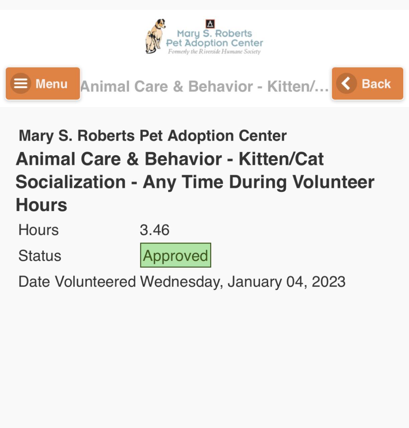Click the final 'Hours' word ending the title
The height and width of the screenshot is (428, 409).
click(41, 205)
